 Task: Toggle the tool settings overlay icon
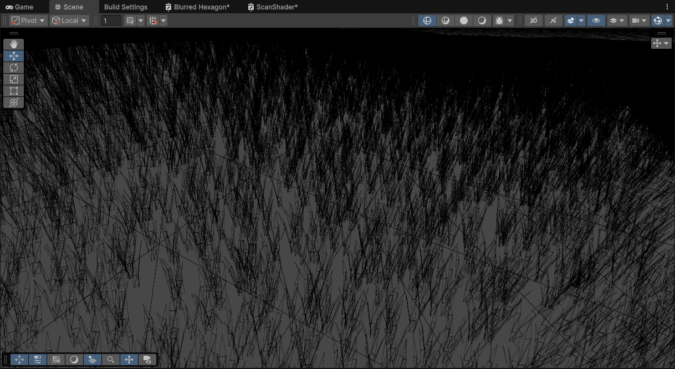tap(38, 360)
